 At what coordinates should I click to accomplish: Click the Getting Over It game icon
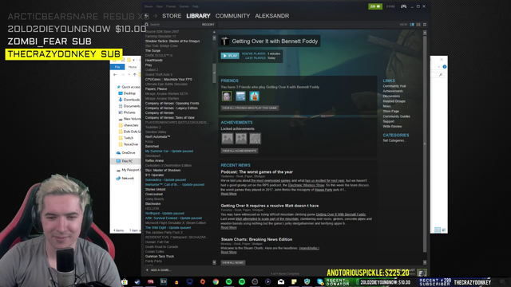coord(225,41)
